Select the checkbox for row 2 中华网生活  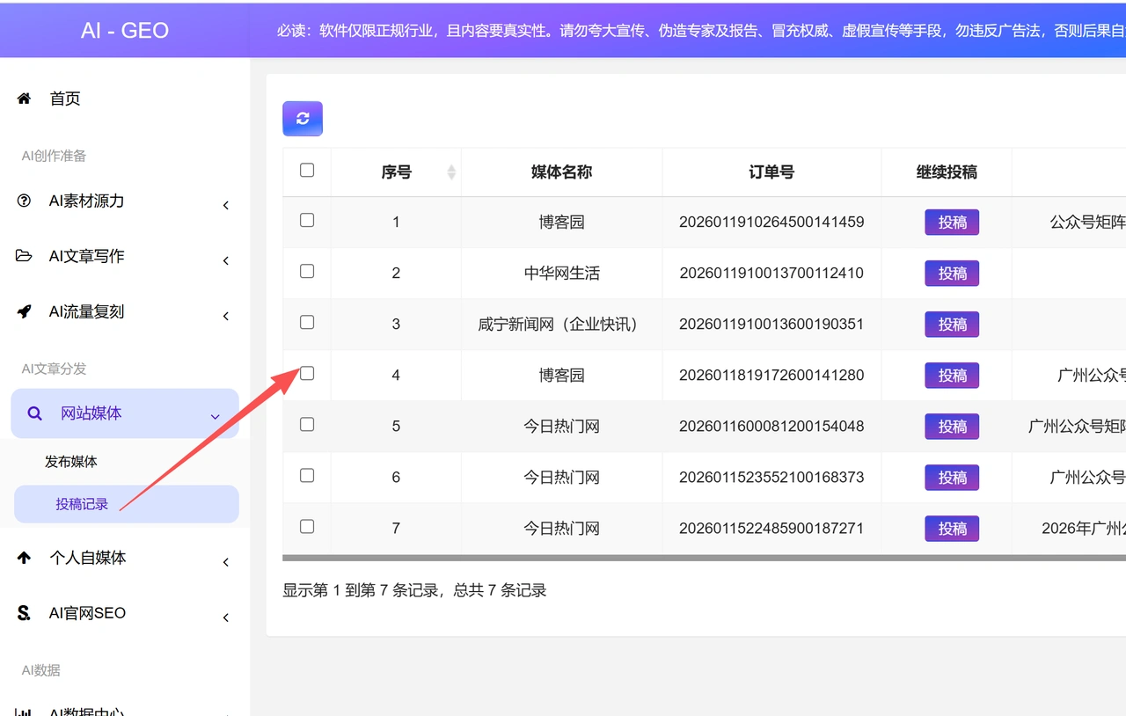point(307,271)
